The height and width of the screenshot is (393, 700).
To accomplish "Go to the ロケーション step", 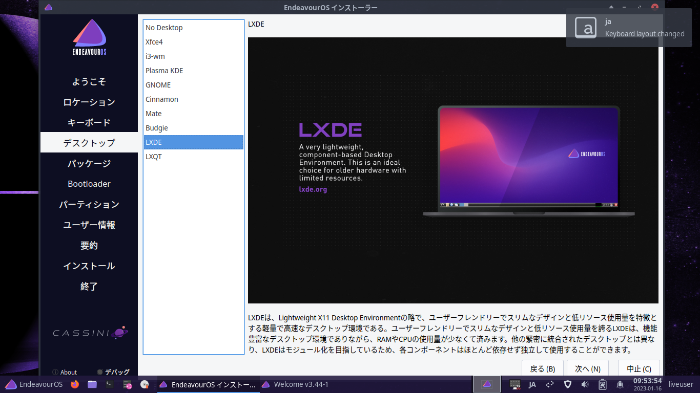I will tap(89, 102).
